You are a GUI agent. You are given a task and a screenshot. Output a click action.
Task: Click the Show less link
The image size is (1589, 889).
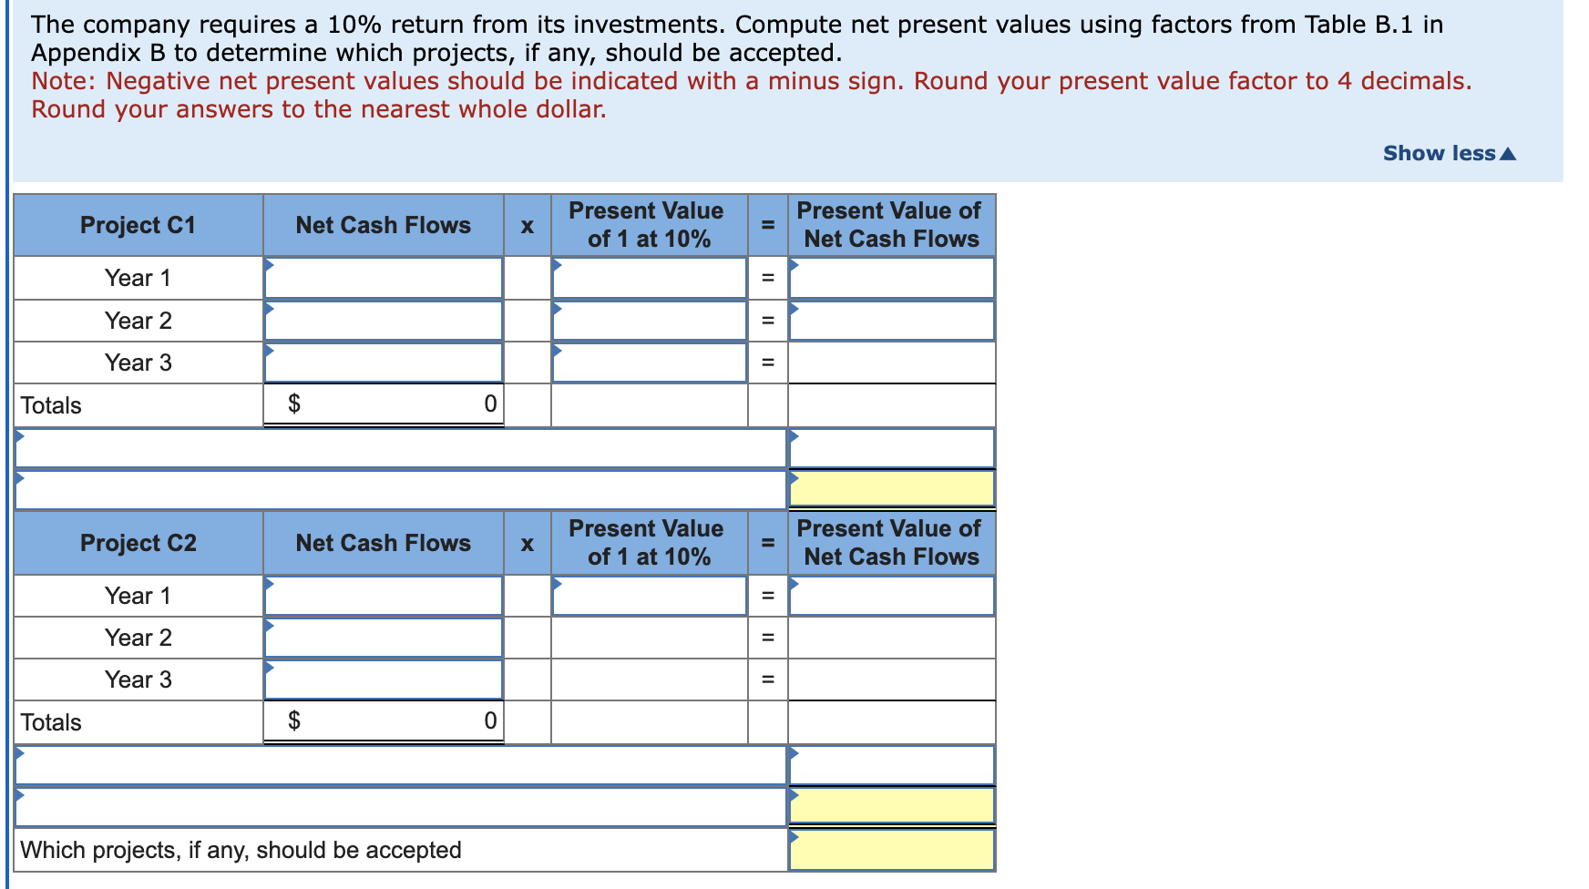click(1449, 153)
